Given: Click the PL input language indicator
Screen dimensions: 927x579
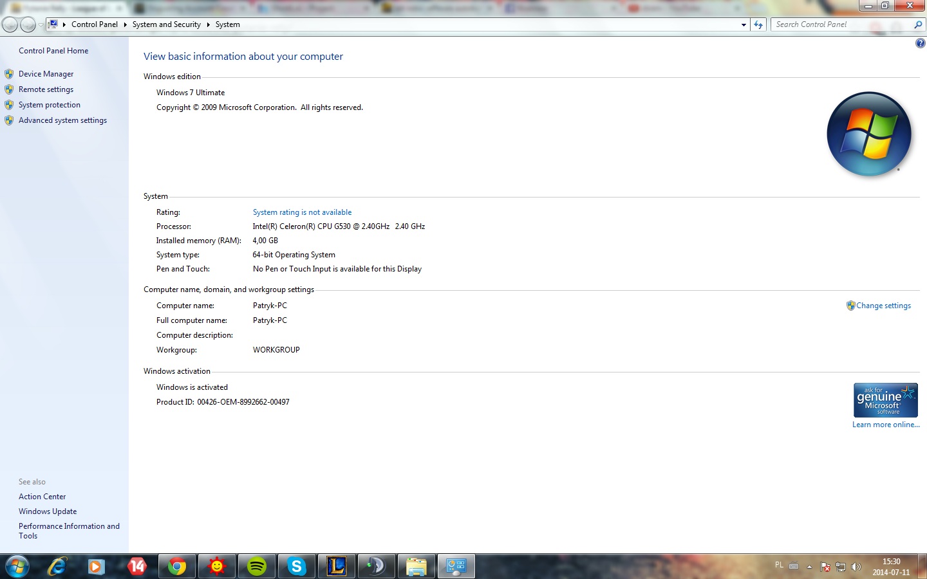Looking at the screenshot, I should tap(779, 565).
